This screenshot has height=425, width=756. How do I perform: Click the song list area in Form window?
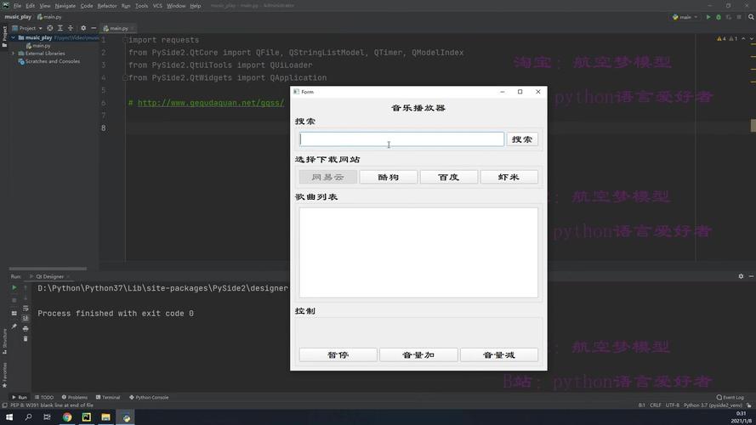(418, 252)
